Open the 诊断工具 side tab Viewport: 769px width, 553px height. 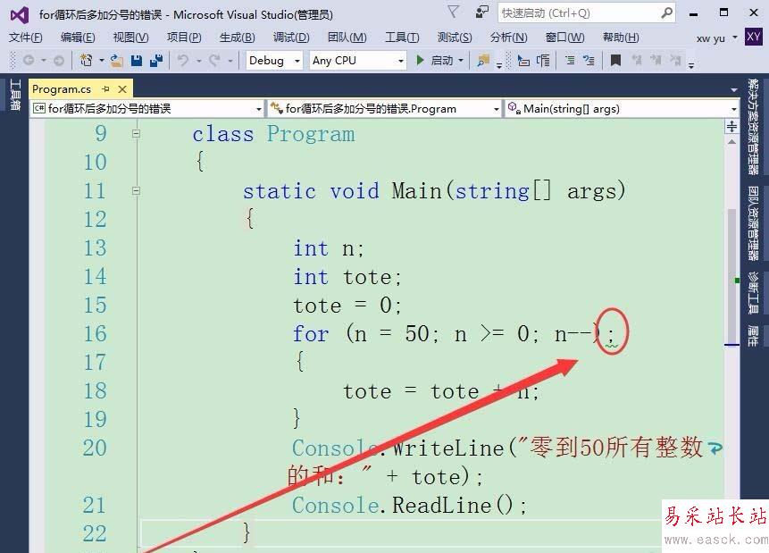click(x=753, y=292)
